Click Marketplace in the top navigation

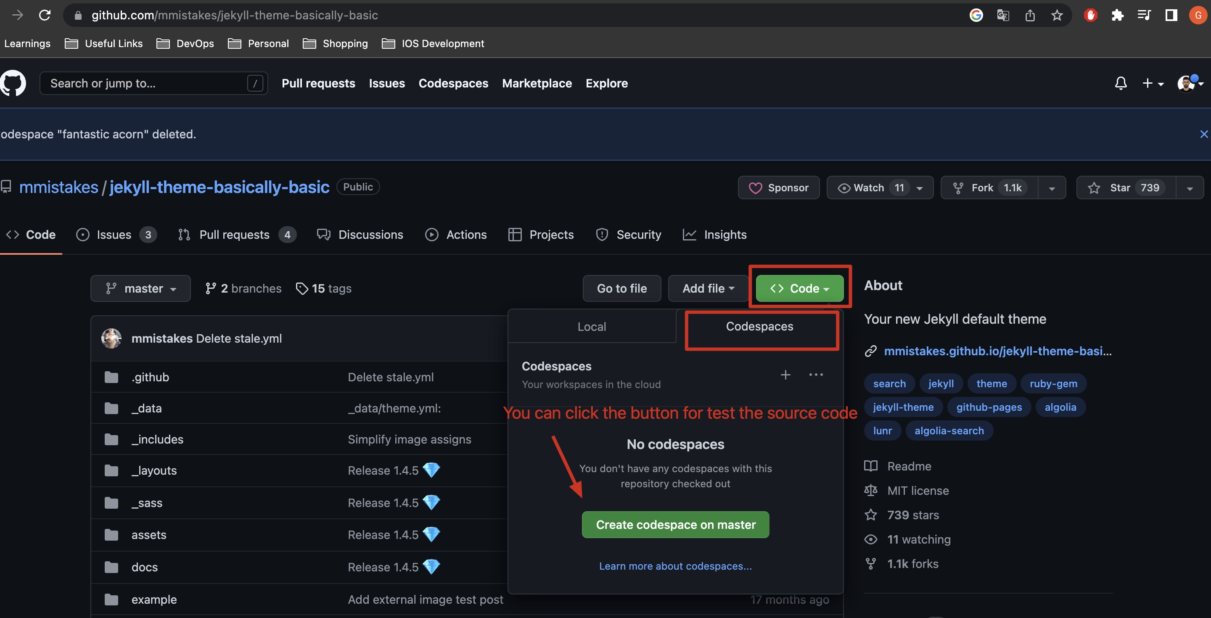(x=537, y=83)
